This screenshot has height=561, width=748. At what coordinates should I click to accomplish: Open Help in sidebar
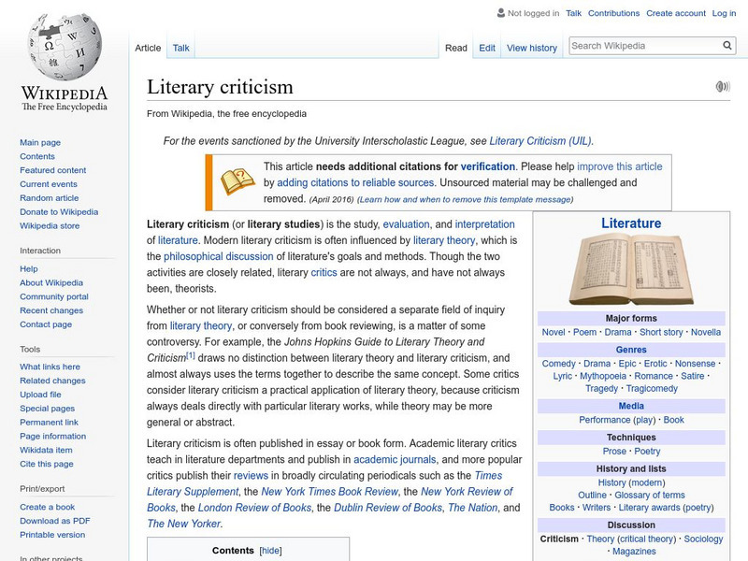click(x=29, y=268)
